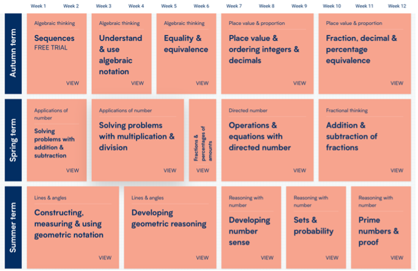Click VIEW on Developing number sense card

pyautogui.click(x=267, y=258)
